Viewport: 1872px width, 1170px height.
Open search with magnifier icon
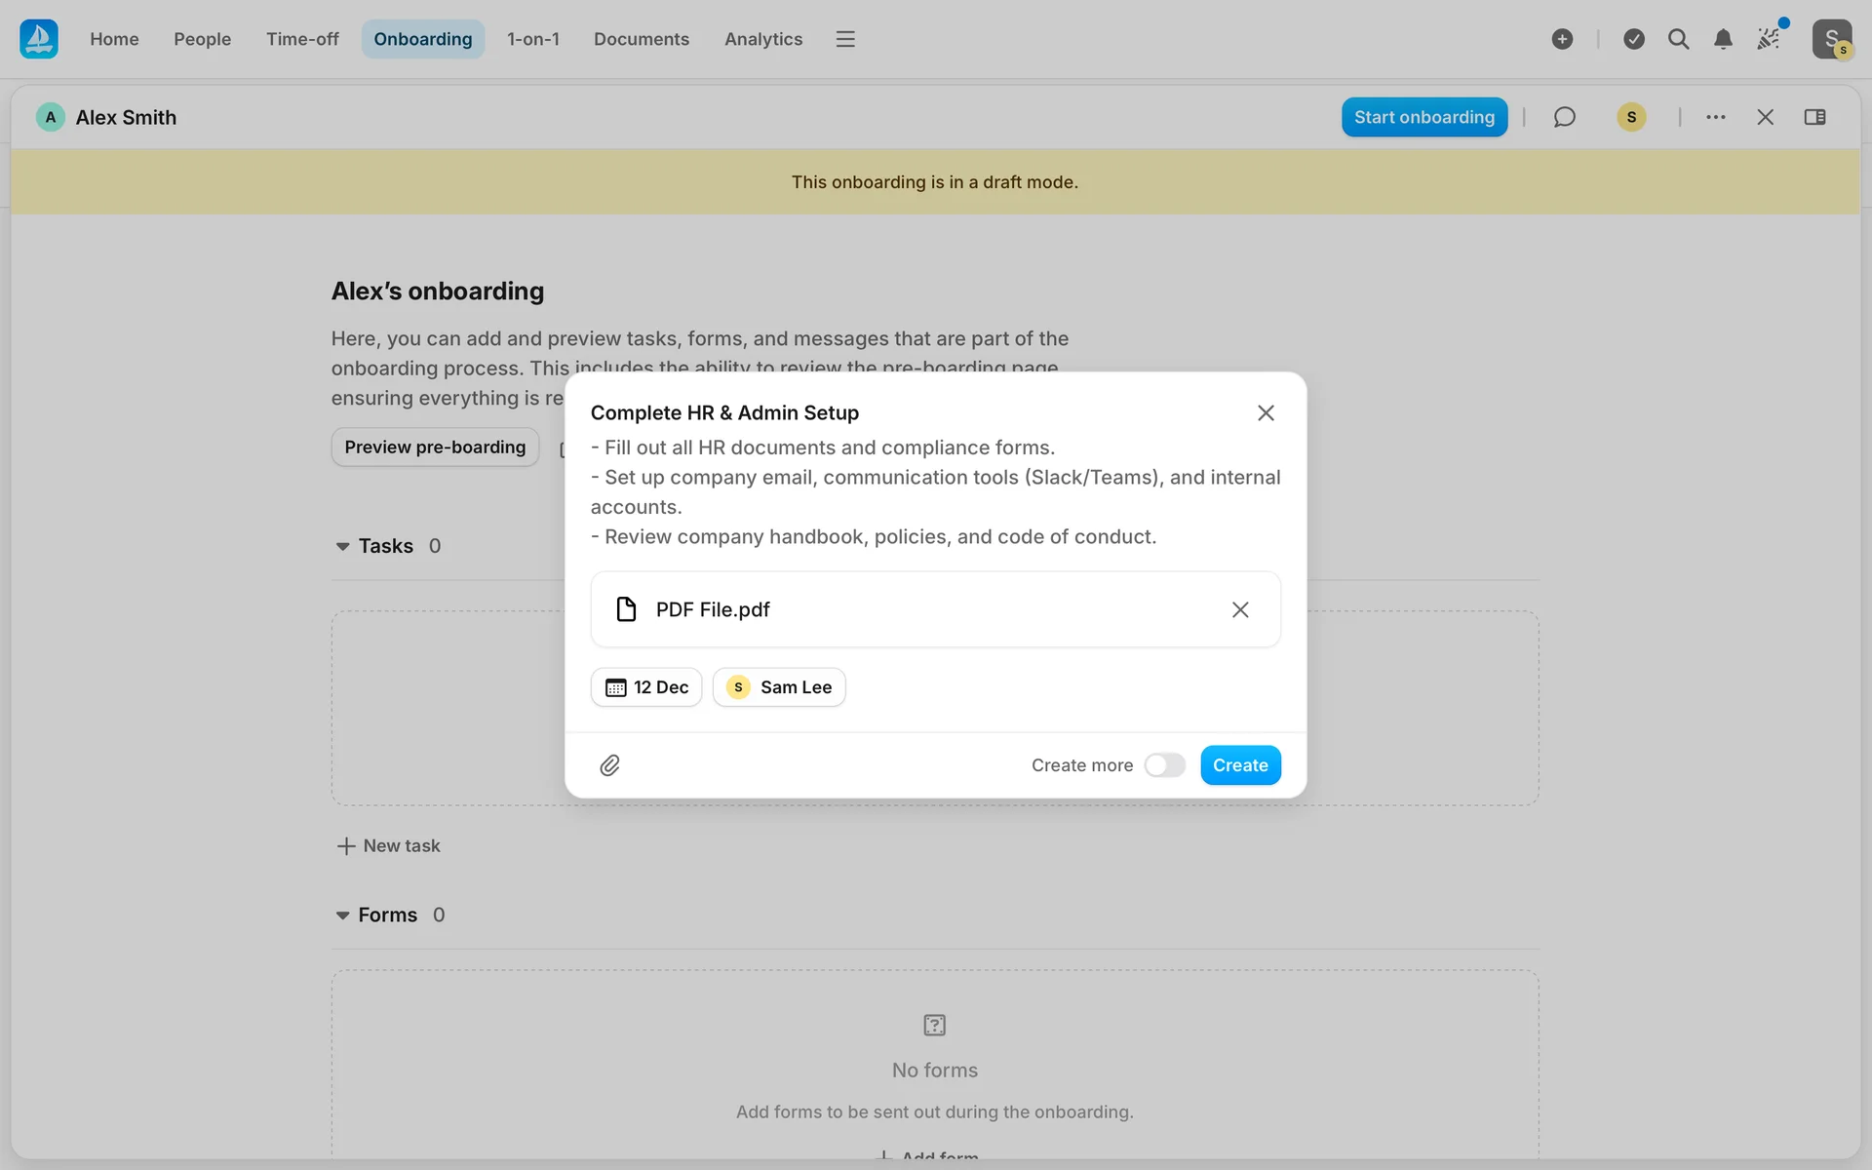click(1678, 39)
